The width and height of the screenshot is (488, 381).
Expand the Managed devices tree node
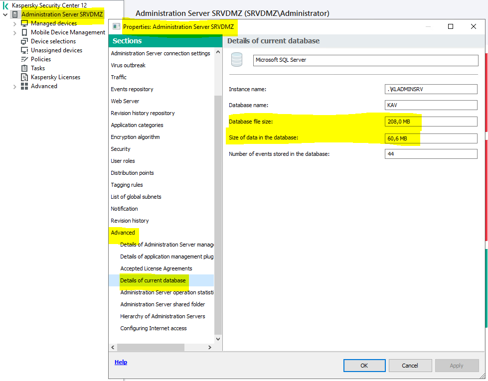point(14,23)
